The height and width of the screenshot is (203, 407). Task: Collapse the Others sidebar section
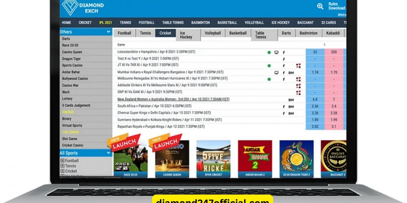109,32
